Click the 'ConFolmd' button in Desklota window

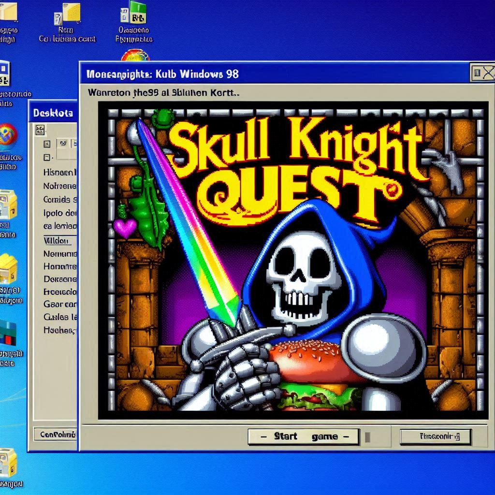[x=56, y=435]
